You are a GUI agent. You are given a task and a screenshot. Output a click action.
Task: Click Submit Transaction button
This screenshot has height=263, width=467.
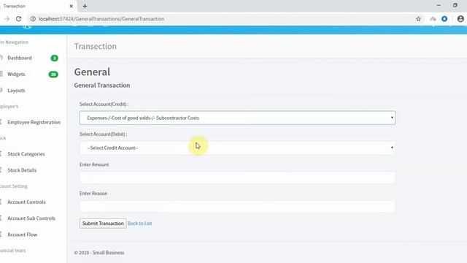103,224
